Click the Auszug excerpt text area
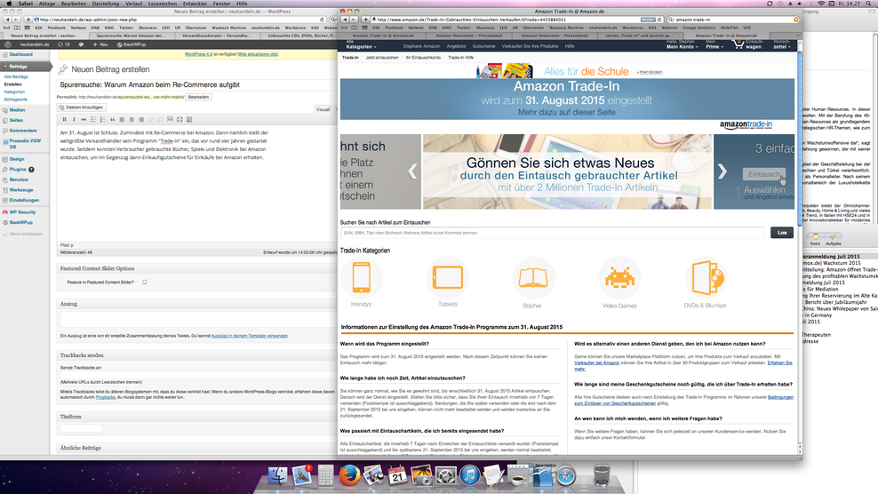Screen dimensions: 878x494 pyautogui.click(x=197, y=320)
